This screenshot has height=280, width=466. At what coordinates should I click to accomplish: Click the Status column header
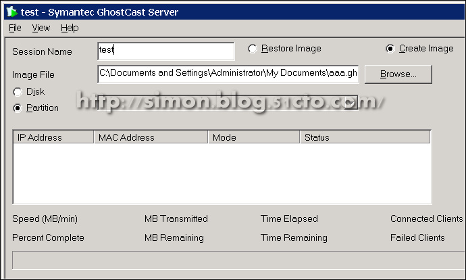tap(365, 137)
